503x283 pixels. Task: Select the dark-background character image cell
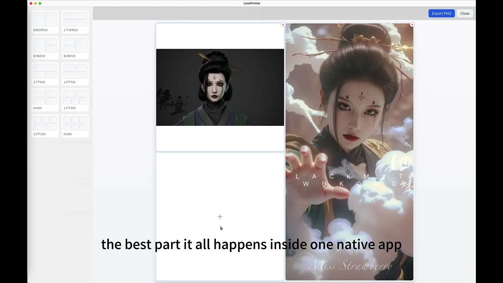tap(220, 87)
